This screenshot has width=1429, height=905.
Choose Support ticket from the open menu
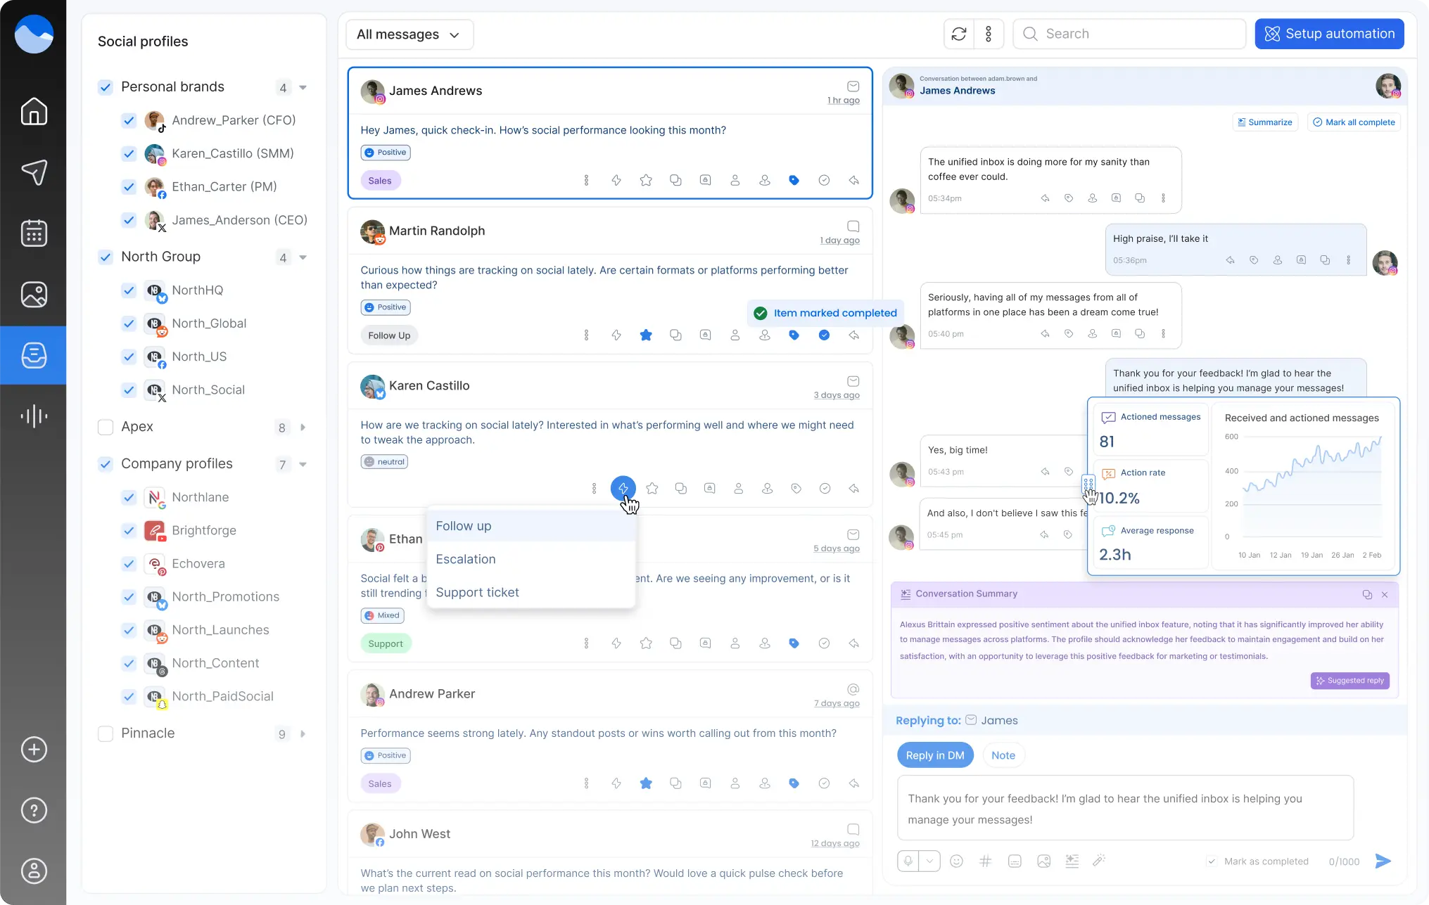tap(477, 592)
